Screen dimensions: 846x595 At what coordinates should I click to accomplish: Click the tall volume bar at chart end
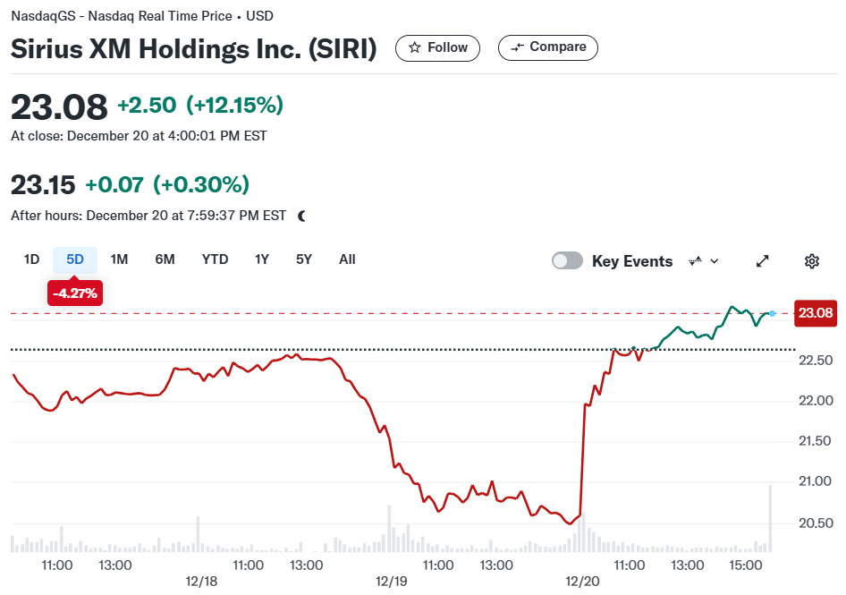tap(770, 518)
